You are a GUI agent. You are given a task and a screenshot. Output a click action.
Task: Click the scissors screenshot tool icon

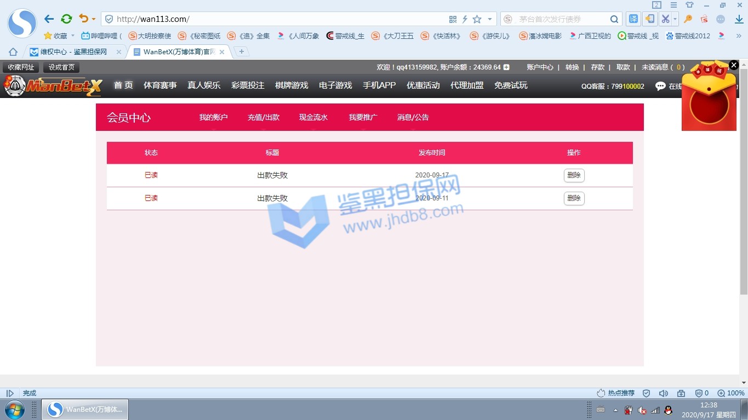(x=665, y=19)
